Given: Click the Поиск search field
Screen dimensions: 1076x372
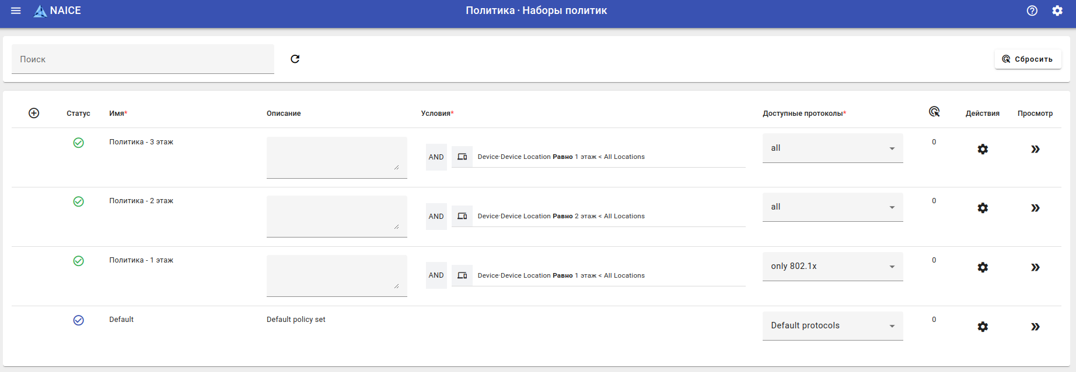Looking at the screenshot, I should pyautogui.click(x=142, y=59).
